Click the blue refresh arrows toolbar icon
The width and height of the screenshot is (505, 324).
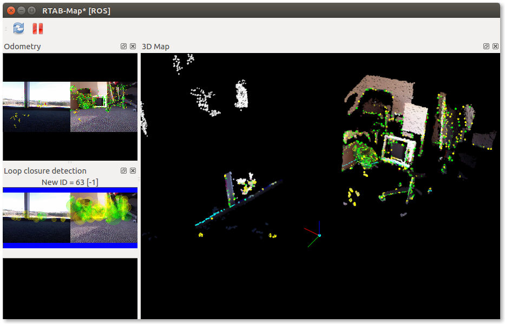pyautogui.click(x=19, y=29)
